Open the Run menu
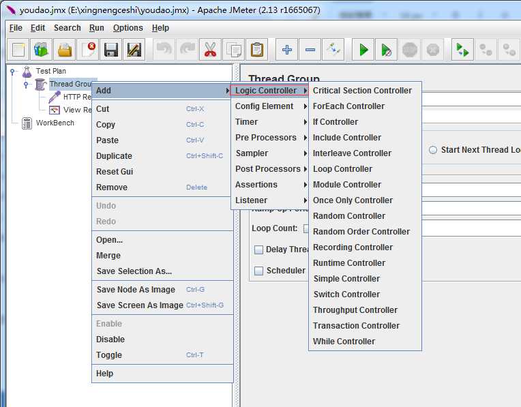521x407 pixels. click(96, 28)
